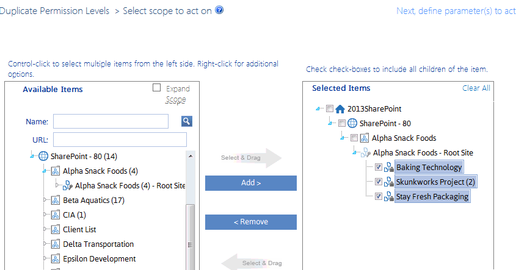
Task: Click the search magnifier icon beside Name
Action: pos(187,121)
